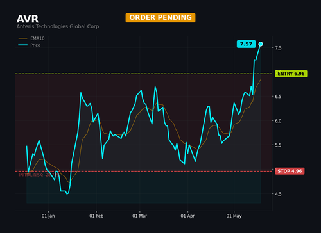Click the 4.5 y-axis tick label

278,194
